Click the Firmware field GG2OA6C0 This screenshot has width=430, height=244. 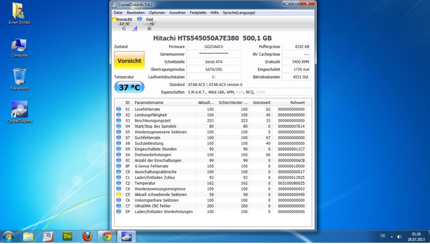coord(214,47)
